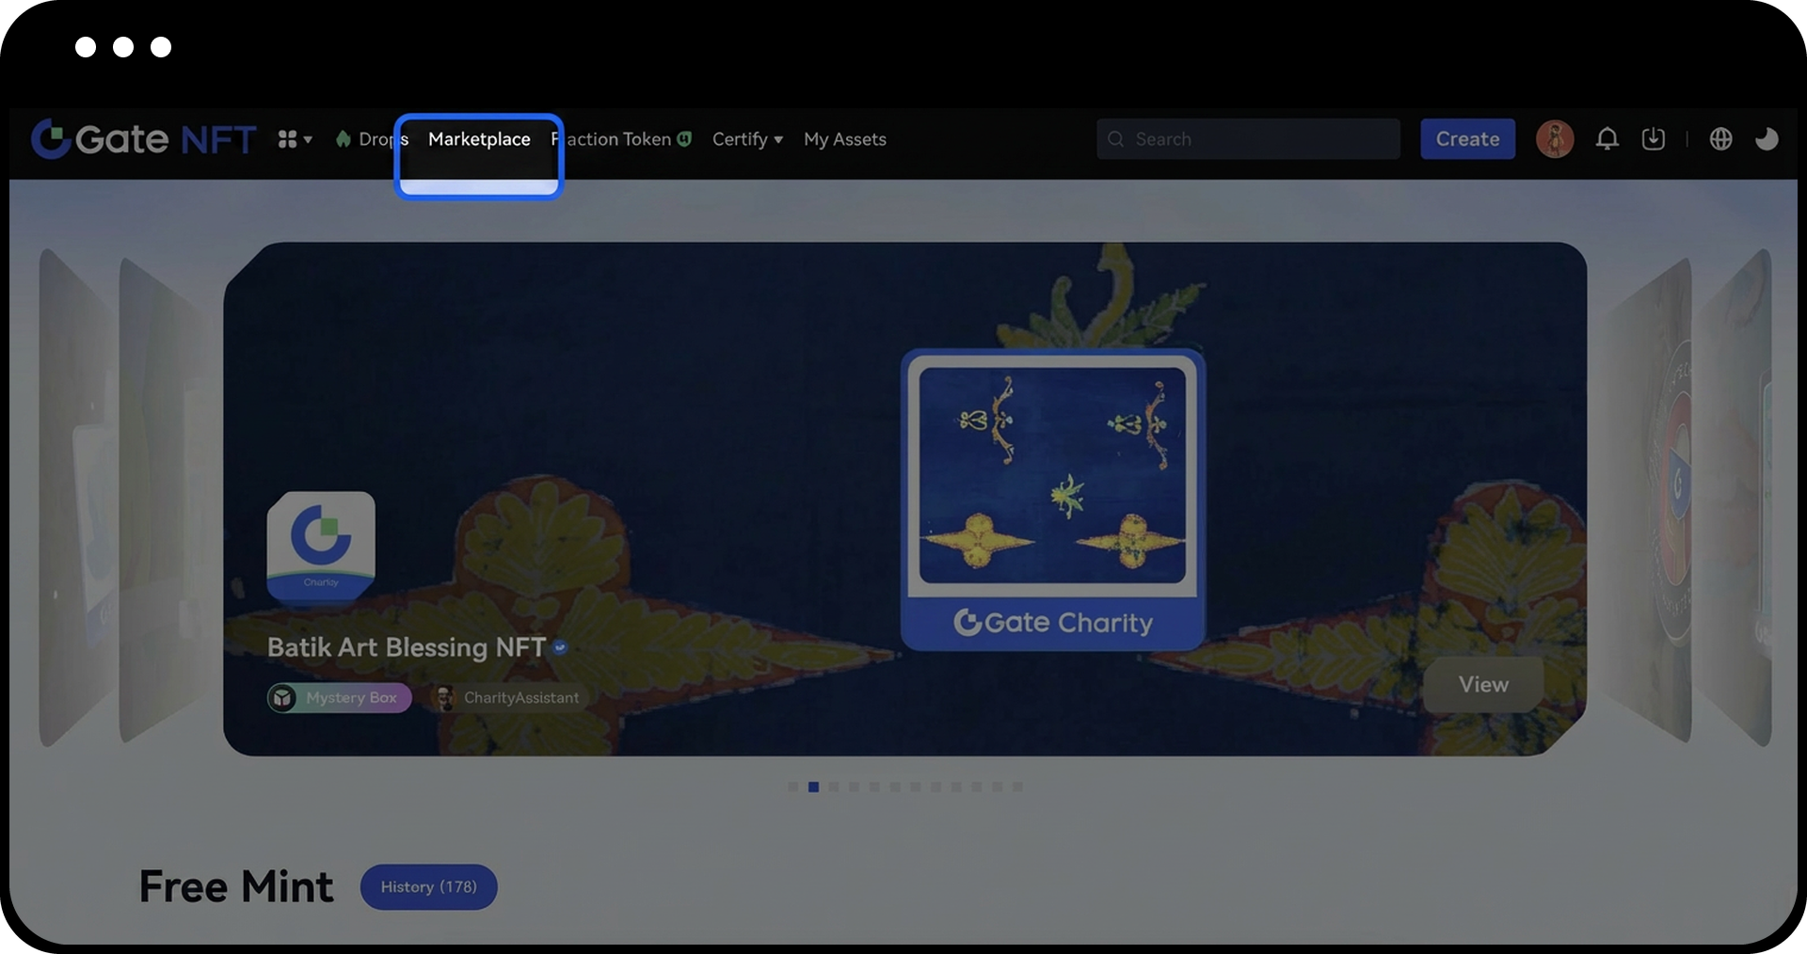Open the Drops page
The width and height of the screenshot is (1807, 954).
coord(373,139)
